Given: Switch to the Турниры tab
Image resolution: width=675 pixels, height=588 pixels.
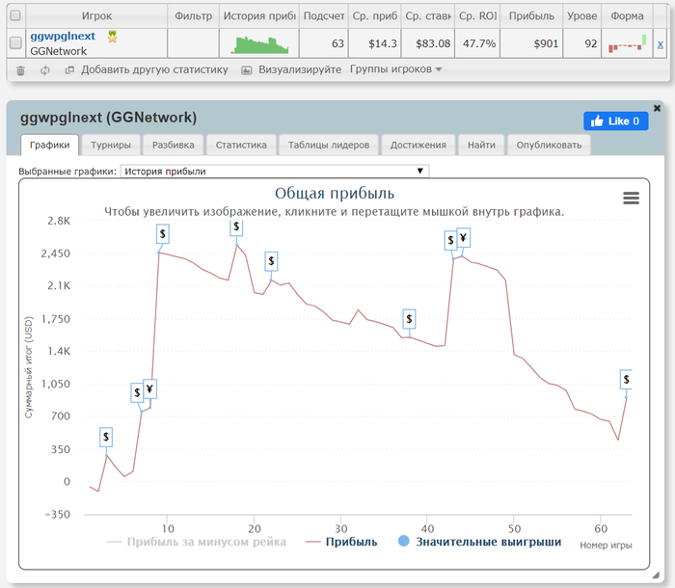Looking at the screenshot, I should [111, 145].
